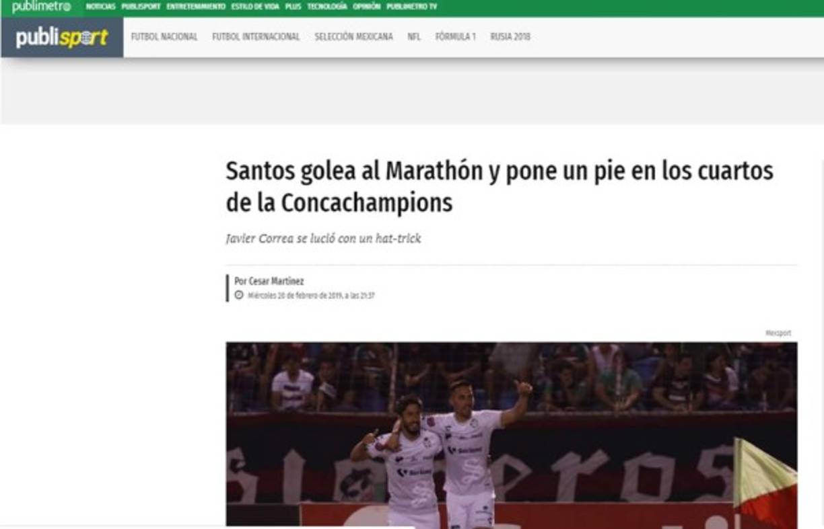The height and width of the screenshot is (529, 824).
Task: Switch to the NFL tab
Action: coord(416,37)
